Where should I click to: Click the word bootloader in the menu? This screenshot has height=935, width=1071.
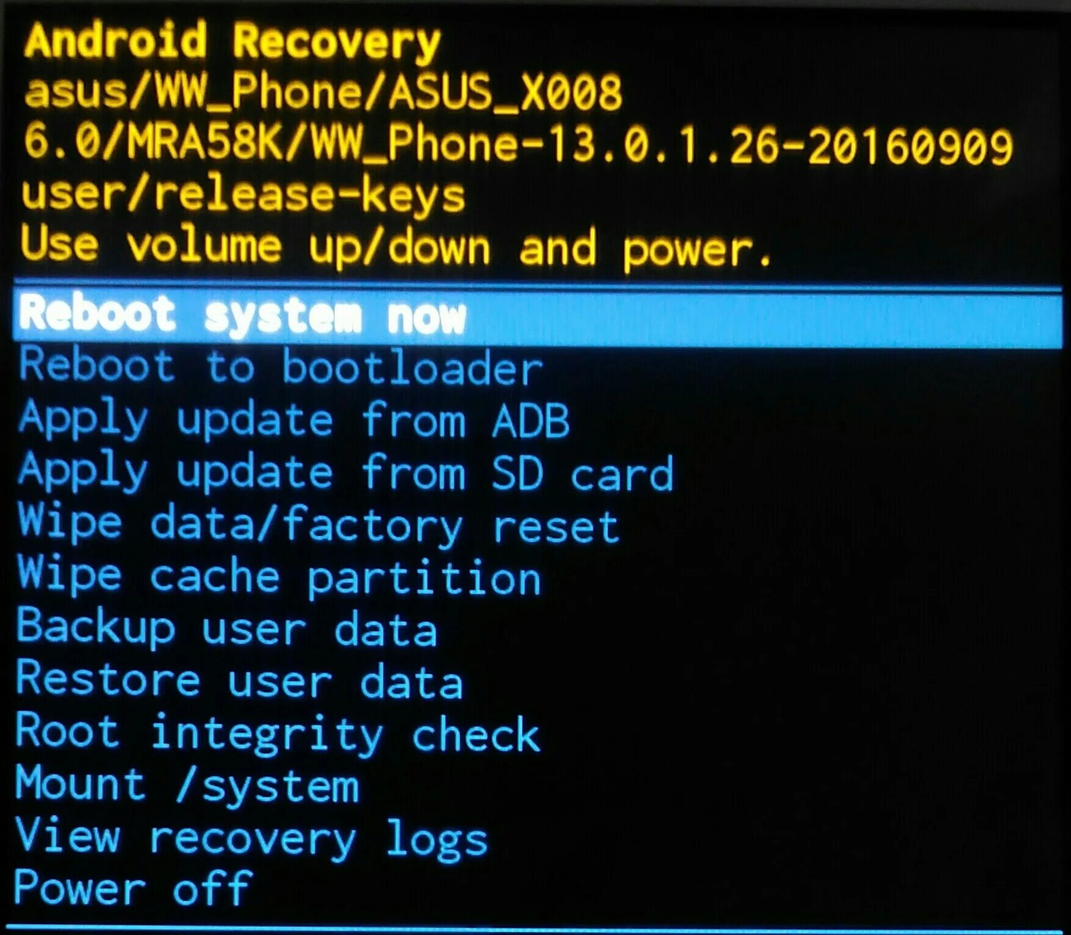coord(413,367)
